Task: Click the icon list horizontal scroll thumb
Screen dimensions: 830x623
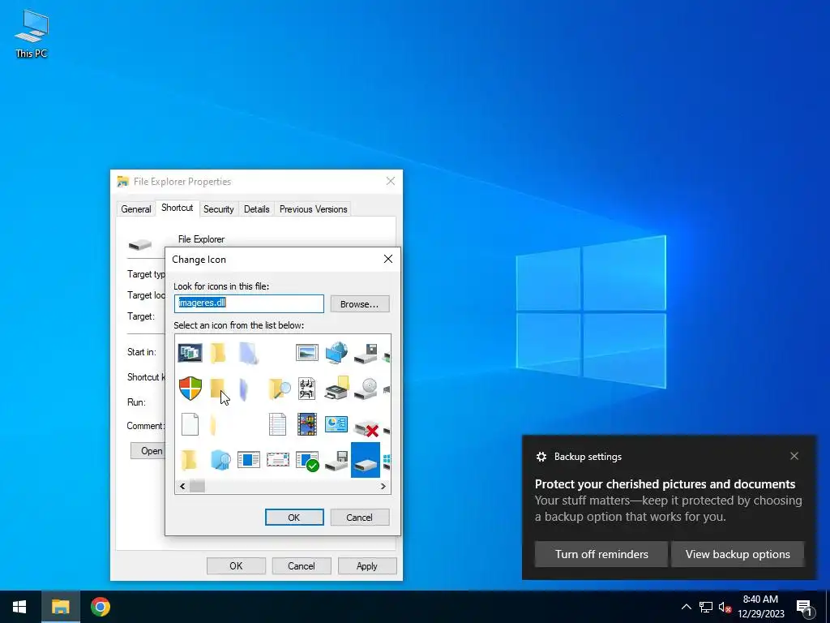Action: [x=197, y=487]
